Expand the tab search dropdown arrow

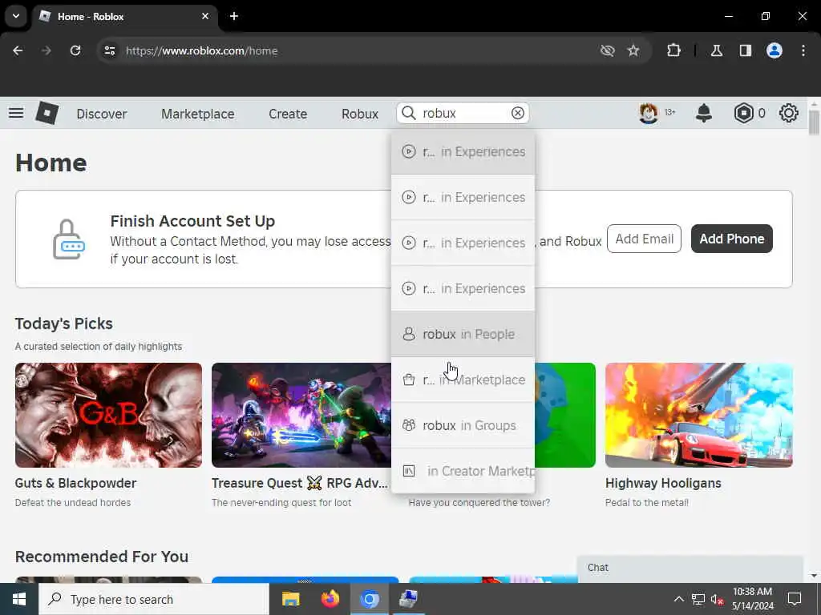16,16
